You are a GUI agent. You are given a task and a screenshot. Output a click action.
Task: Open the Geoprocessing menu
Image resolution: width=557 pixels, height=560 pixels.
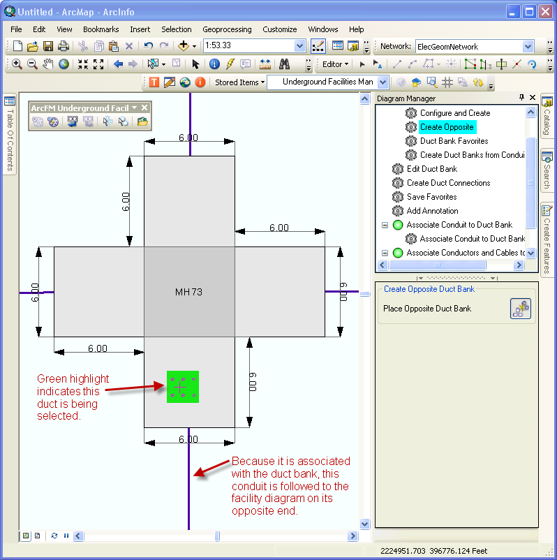point(227,29)
